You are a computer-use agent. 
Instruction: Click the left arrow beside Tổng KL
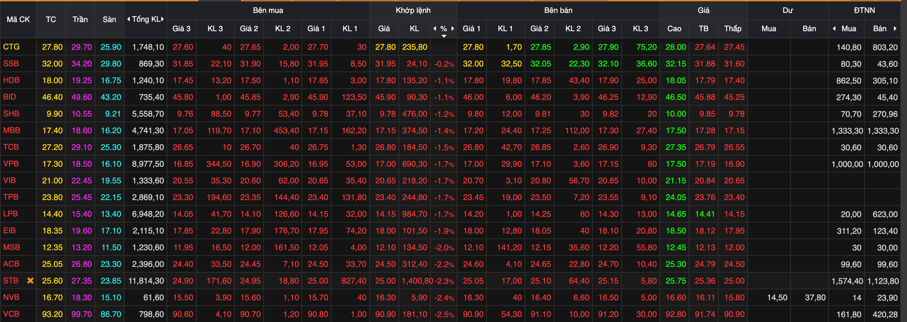tap(129, 19)
